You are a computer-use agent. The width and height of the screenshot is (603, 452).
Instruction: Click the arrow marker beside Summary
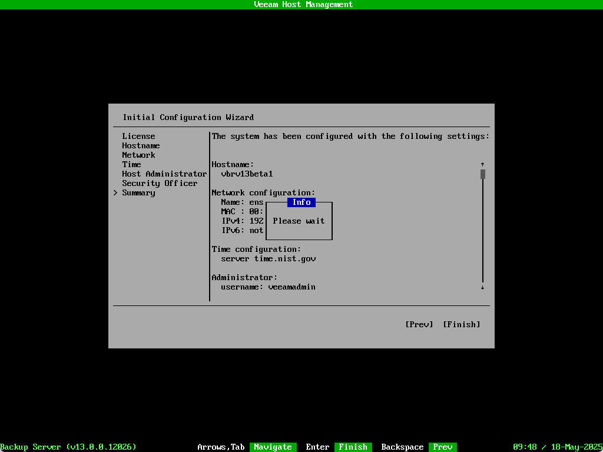click(115, 192)
